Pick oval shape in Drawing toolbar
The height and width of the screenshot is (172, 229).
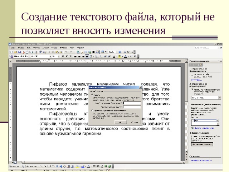pos(53,166)
